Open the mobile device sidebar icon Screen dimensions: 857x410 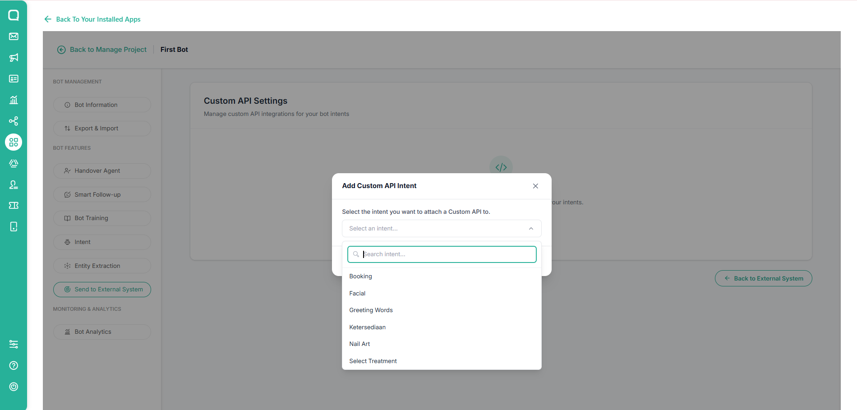pos(14,226)
